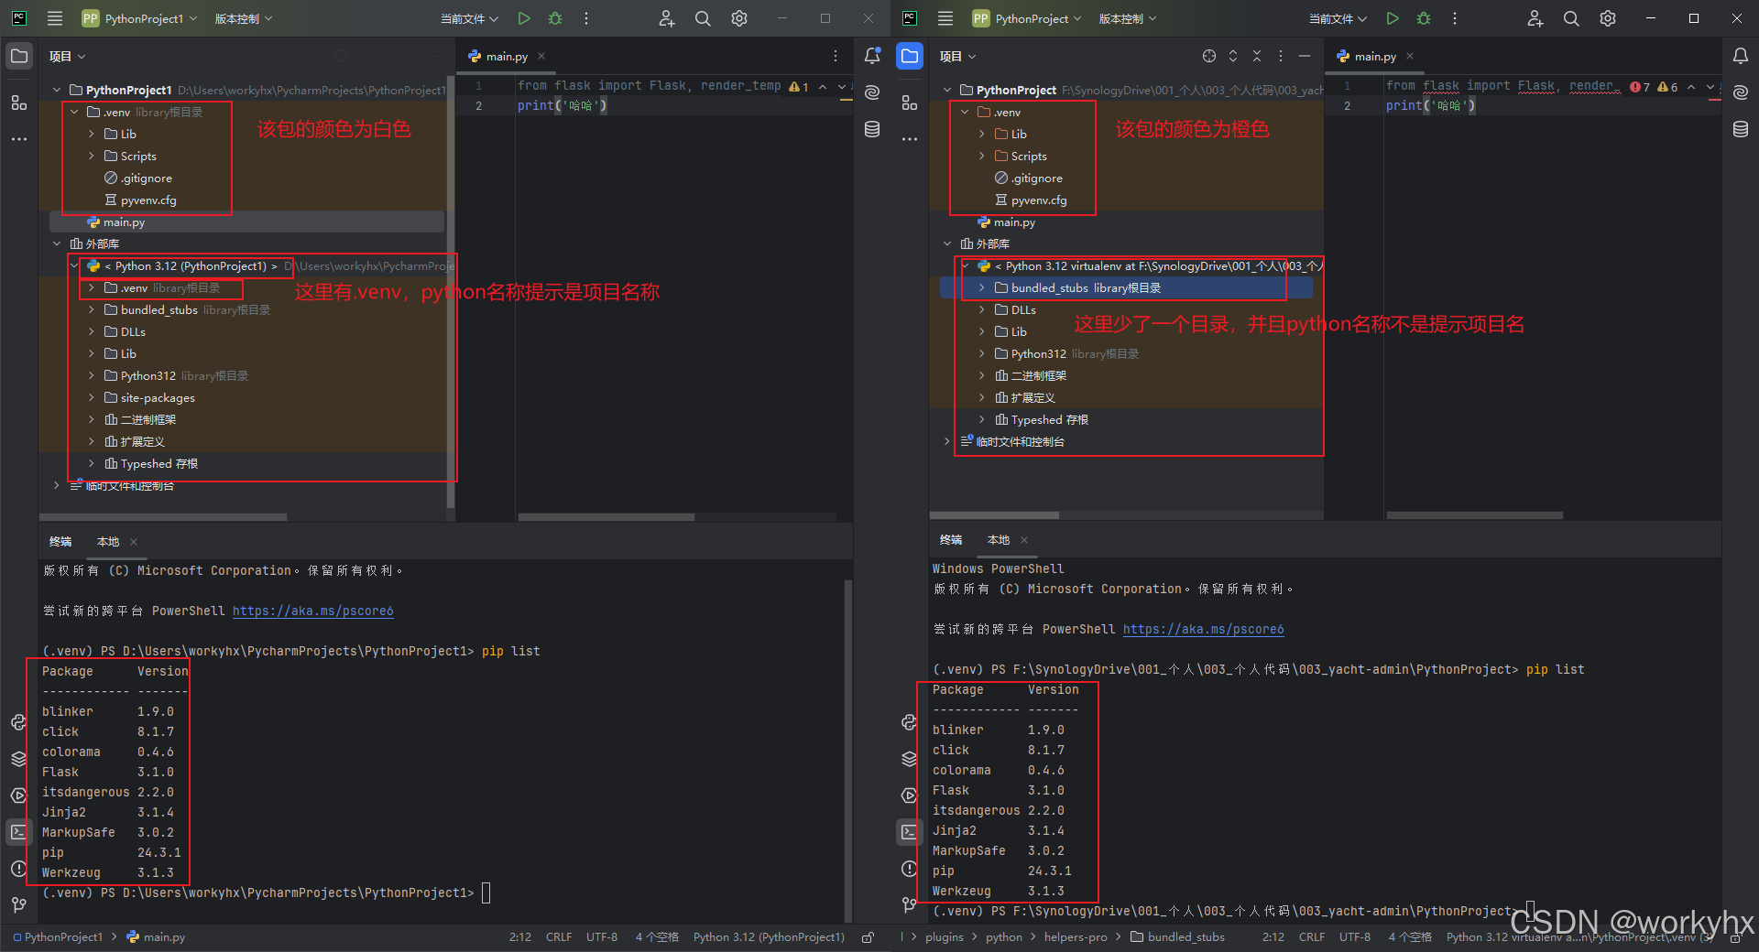Image resolution: width=1759 pixels, height=952 pixels.
Task: Open aka.ms/pscore6 link in right terminal
Action: coord(1203,629)
